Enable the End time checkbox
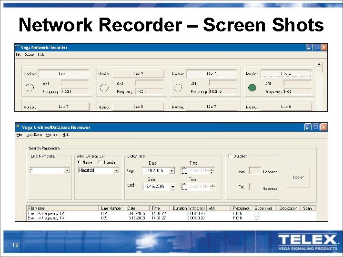343x257 pixels. 184,187
